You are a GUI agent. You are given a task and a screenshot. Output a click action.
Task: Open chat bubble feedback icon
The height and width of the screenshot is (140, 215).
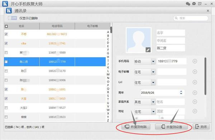pos(194,4)
